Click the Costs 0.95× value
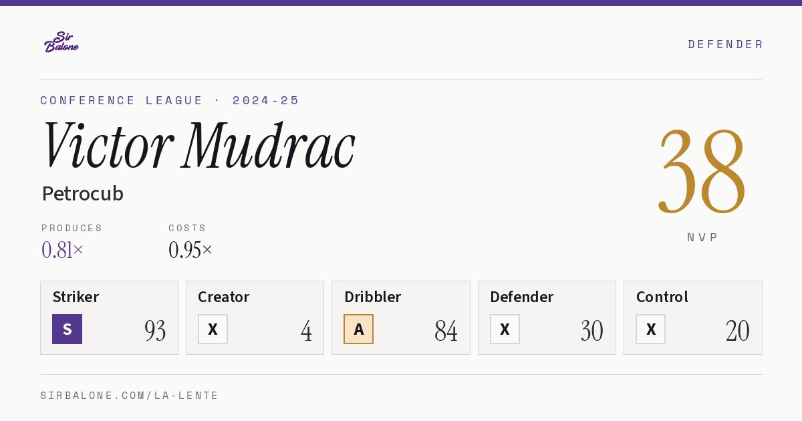The width and height of the screenshot is (802, 421). pyautogui.click(x=190, y=250)
